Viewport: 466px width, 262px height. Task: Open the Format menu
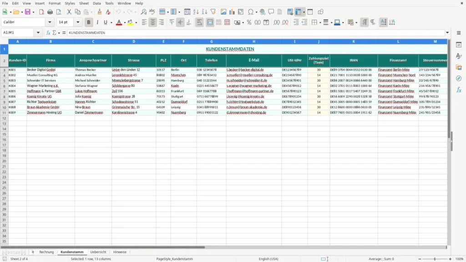(x=55, y=3)
